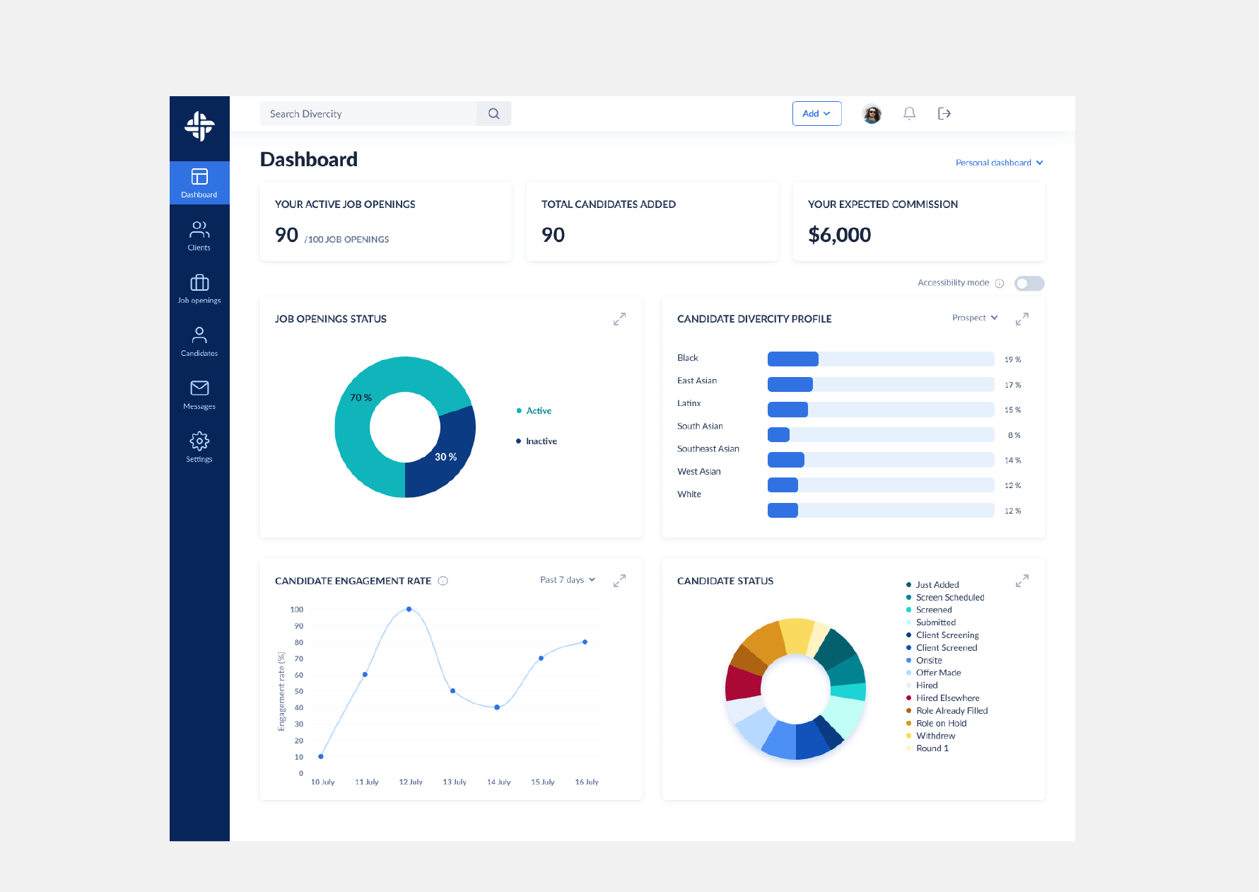
Task: Click the Onsite legend item
Action: pyautogui.click(x=924, y=661)
